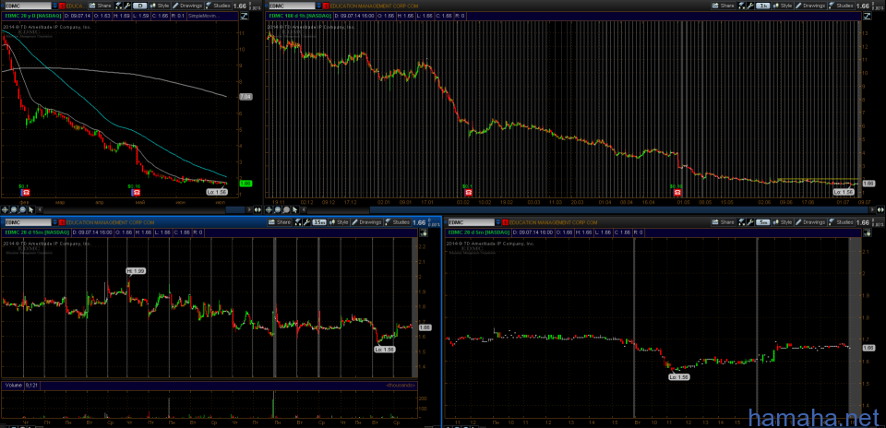
Task: Open Studies in top-left daily chart
Action: pyautogui.click(x=218, y=6)
